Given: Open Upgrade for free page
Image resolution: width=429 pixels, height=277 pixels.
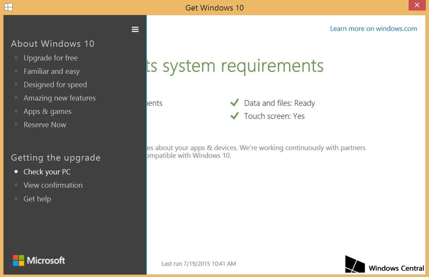Looking at the screenshot, I should pos(50,58).
